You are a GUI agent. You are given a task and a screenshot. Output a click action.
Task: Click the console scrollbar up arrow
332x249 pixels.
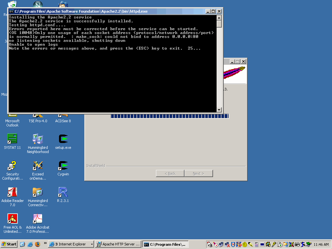click(219, 18)
